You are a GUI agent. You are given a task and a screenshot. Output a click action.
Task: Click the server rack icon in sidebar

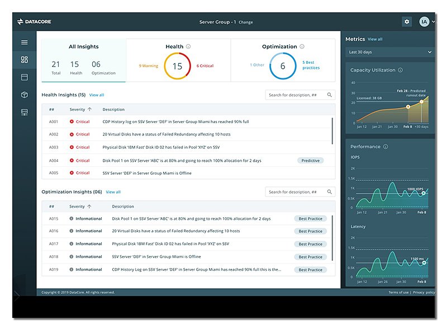point(24,112)
